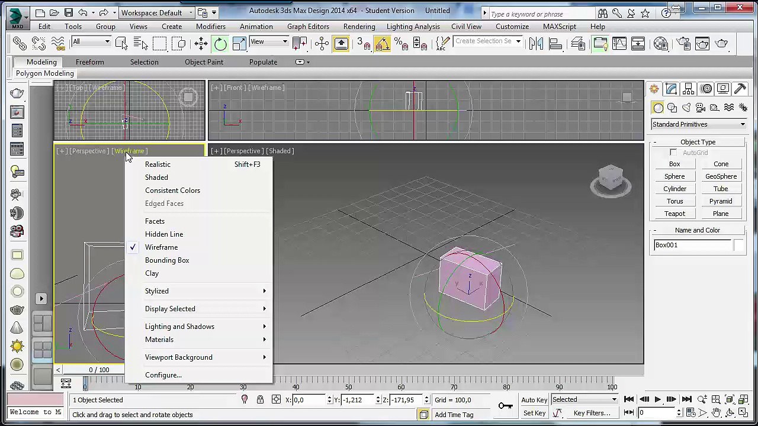Show Lights category in Create panel

pyautogui.click(x=686, y=108)
